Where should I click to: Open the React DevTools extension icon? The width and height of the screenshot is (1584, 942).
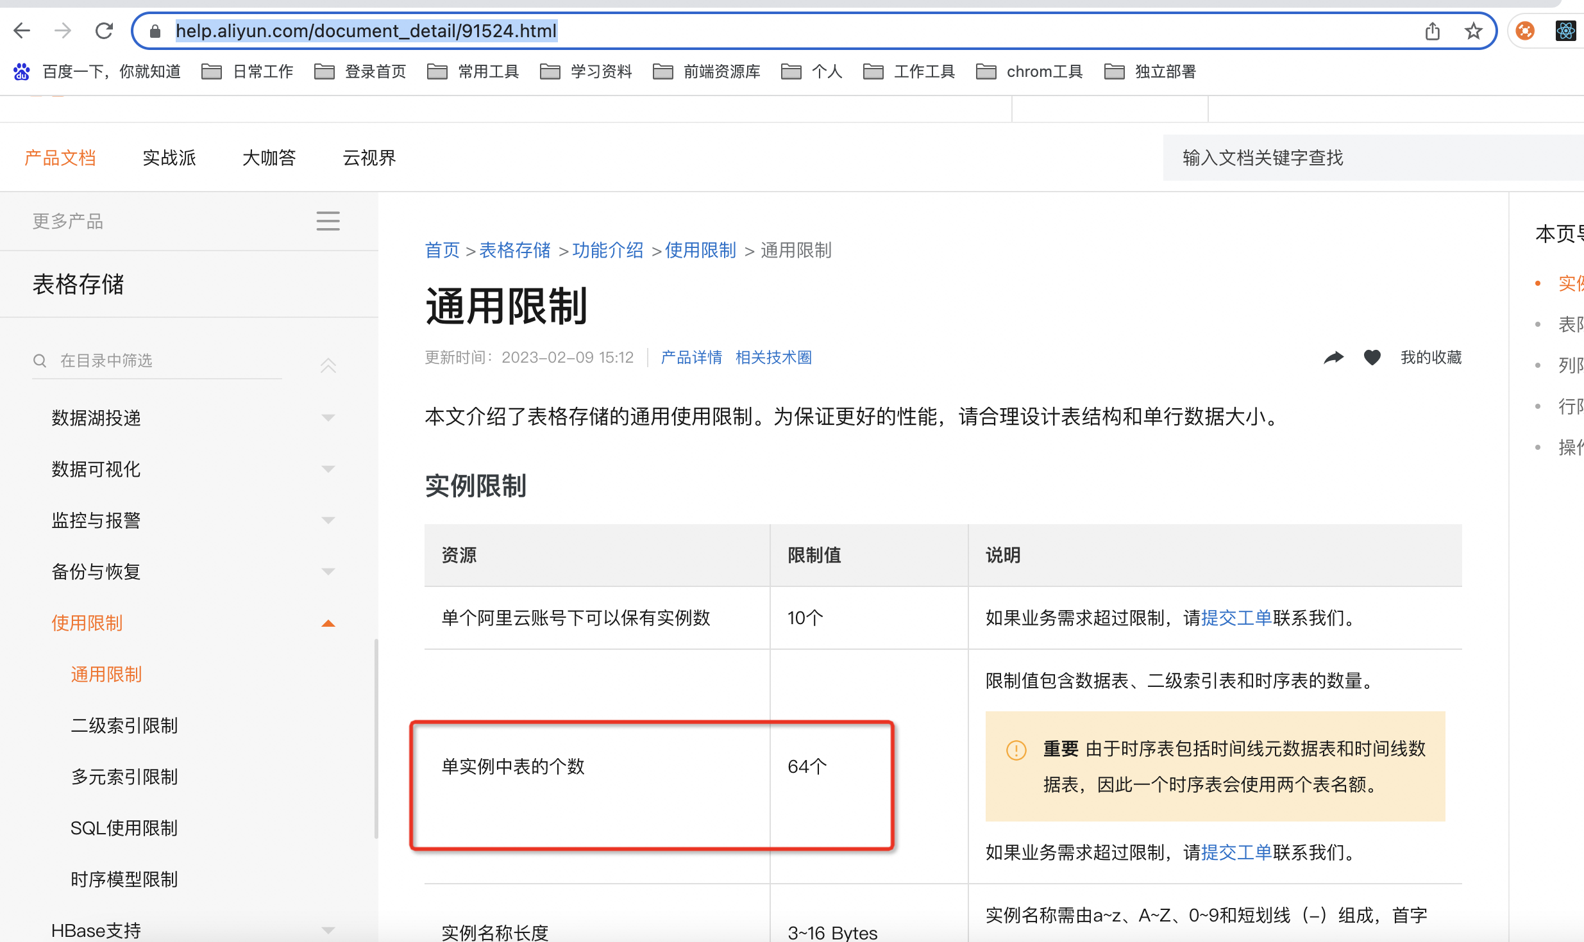coord(1565,31)
